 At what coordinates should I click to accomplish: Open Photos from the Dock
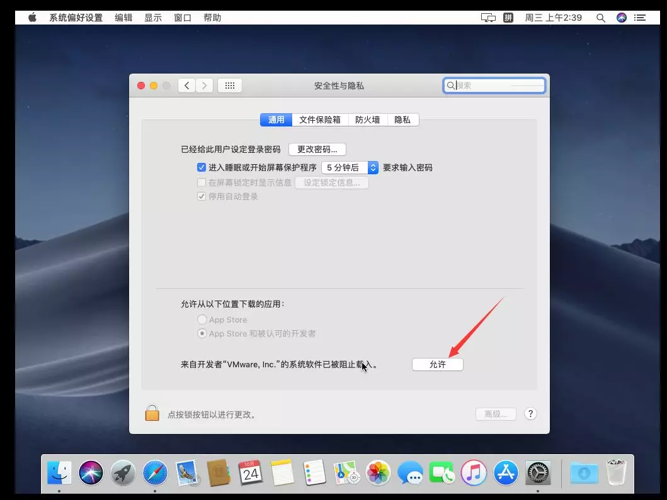point(378,472)
